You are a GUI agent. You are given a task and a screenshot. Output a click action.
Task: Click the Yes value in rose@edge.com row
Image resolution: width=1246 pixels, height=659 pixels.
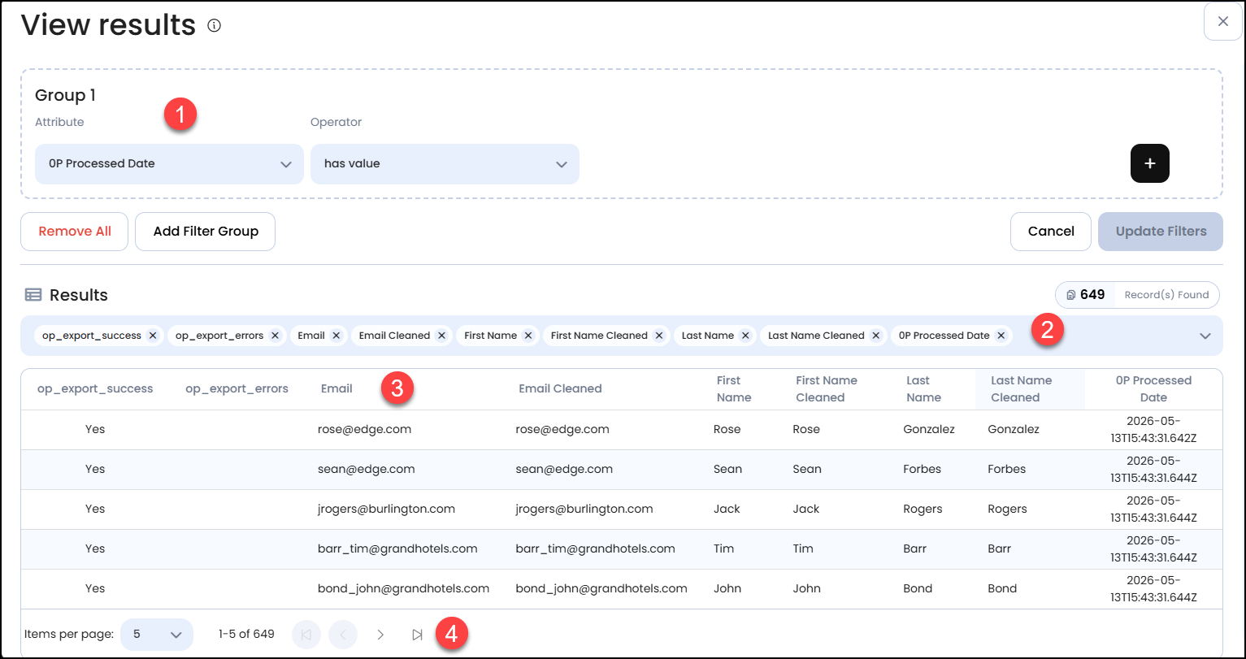point(95,429)
